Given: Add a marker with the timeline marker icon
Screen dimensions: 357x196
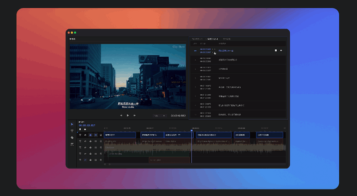Looking at the screenshot, I should tap(80, 129).
